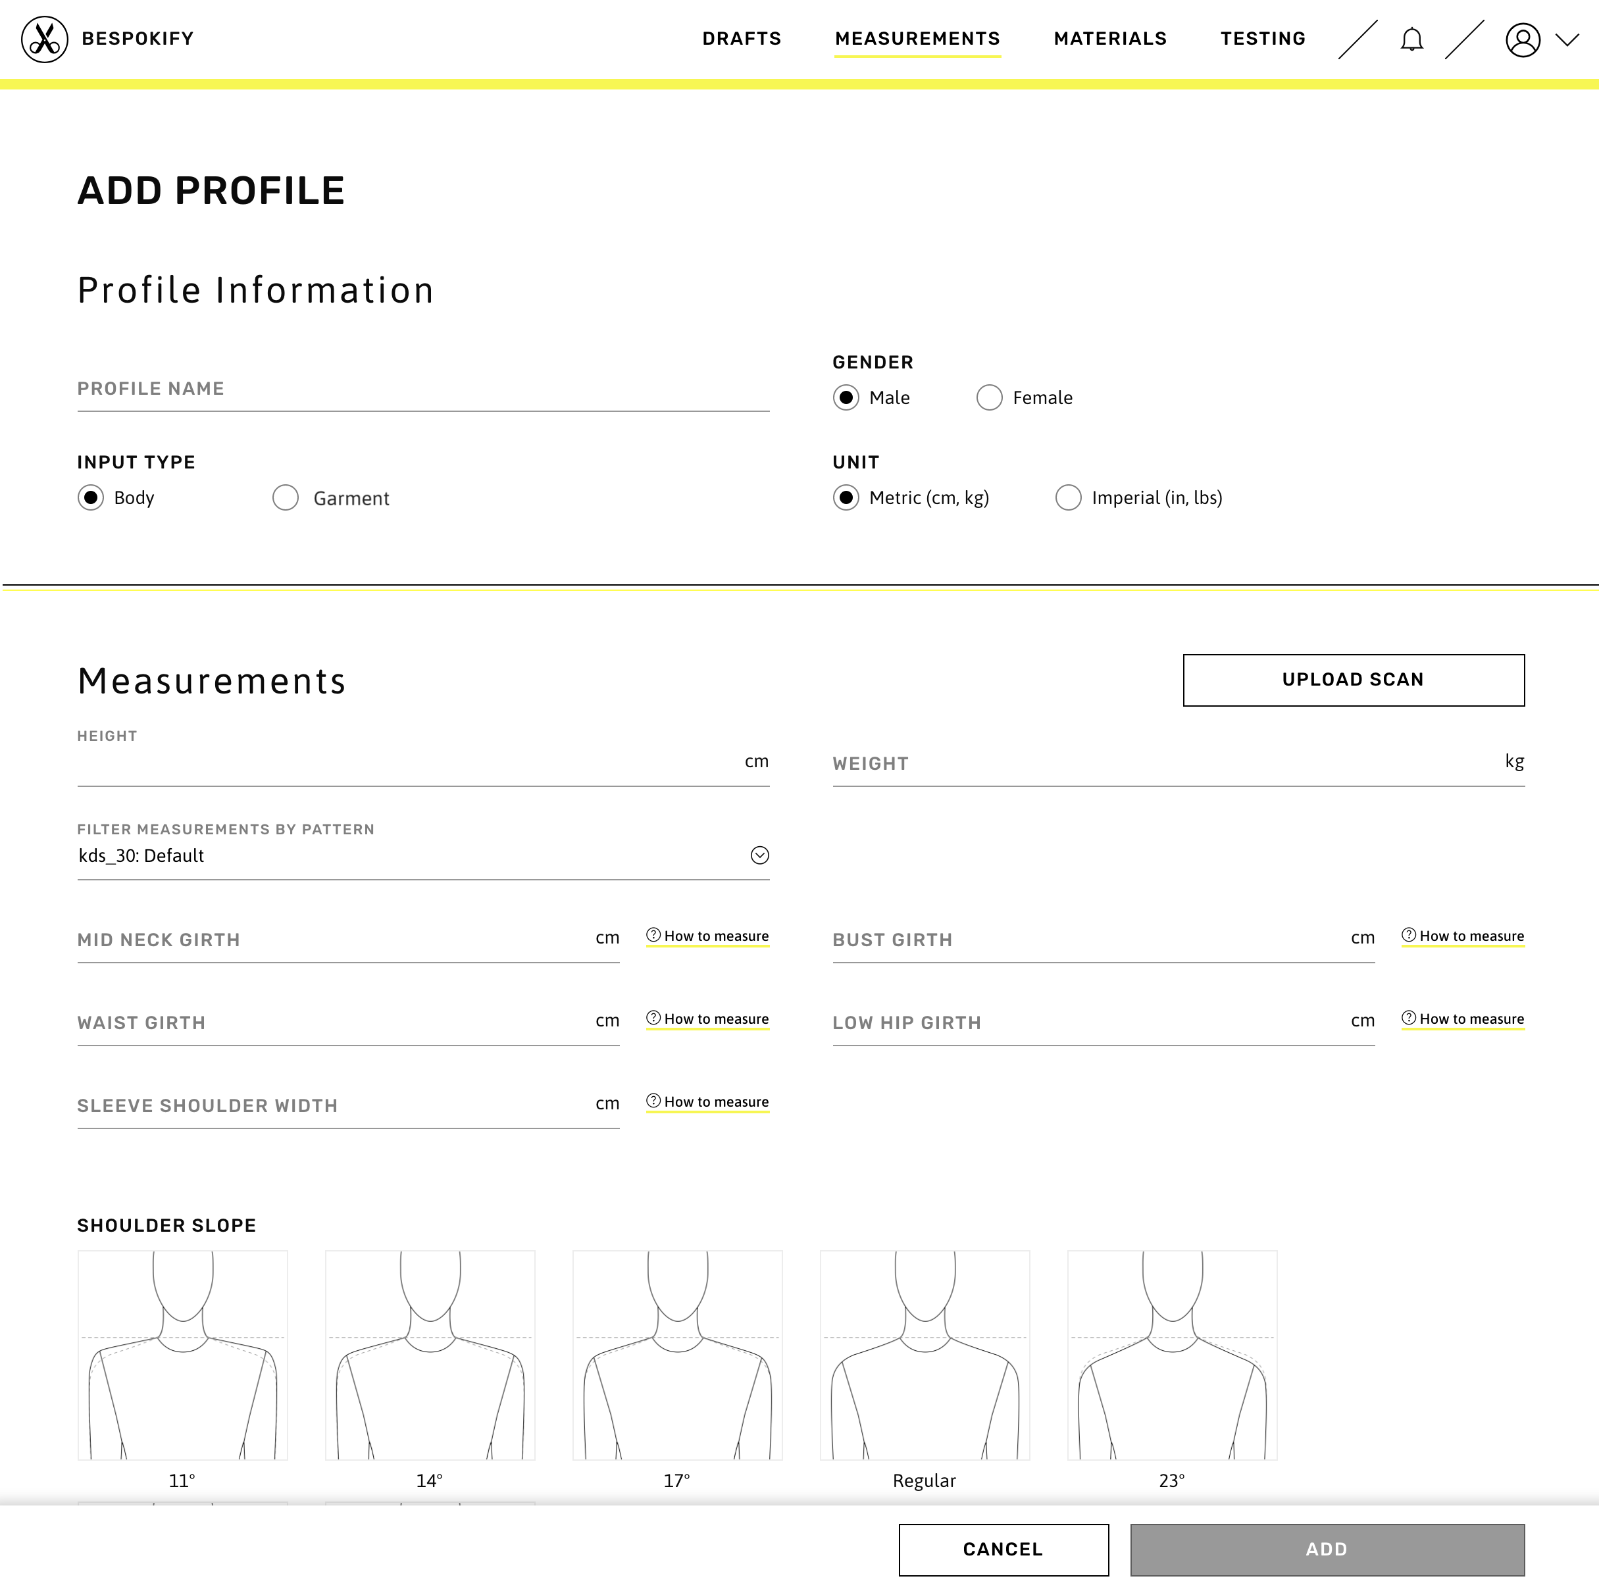Expand the kds_30 Default pattern selector
Image resolution: width=1599 pixels, height=1591 pixels.
759,855
